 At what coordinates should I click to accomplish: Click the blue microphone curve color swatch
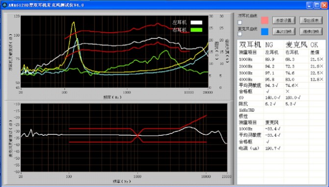(x=265, y=32)
